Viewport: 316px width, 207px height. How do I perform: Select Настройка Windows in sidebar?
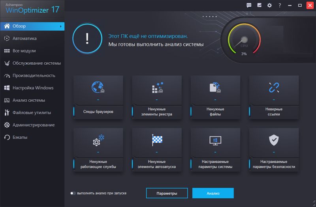(32, 88)
